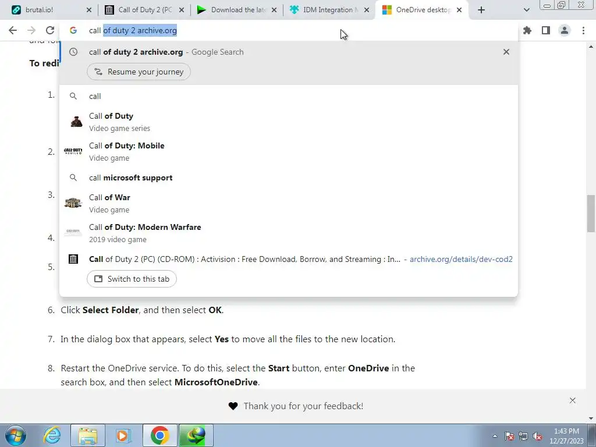Open the Chrome profile avatar
This screenshot has width=596, height=447.
coord(565,30)
